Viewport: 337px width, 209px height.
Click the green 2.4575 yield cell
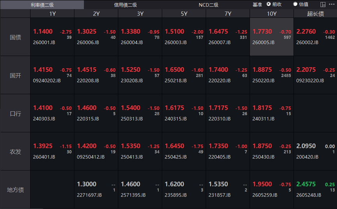(306, 184)
